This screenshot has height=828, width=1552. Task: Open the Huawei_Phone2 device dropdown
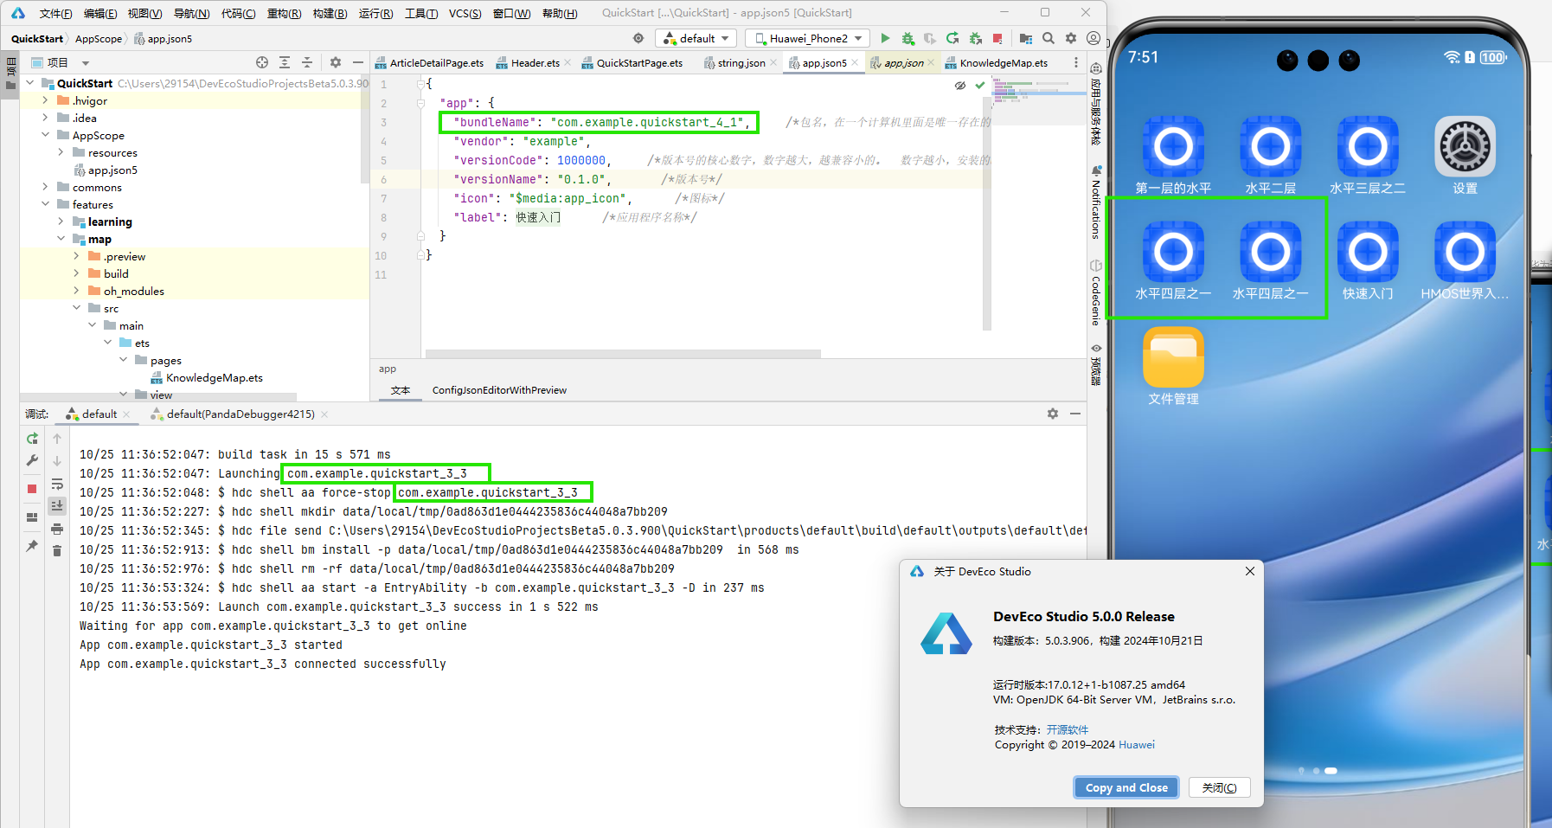point(807,38)
